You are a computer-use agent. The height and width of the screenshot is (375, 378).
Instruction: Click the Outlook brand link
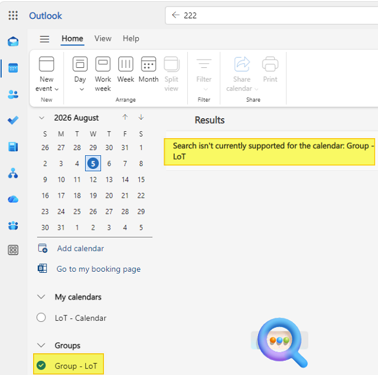45,16
